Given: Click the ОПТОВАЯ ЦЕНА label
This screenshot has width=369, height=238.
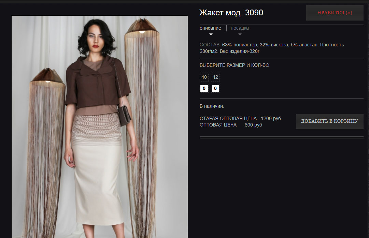Looking at the screenshot, I should (x=218, y=125).
